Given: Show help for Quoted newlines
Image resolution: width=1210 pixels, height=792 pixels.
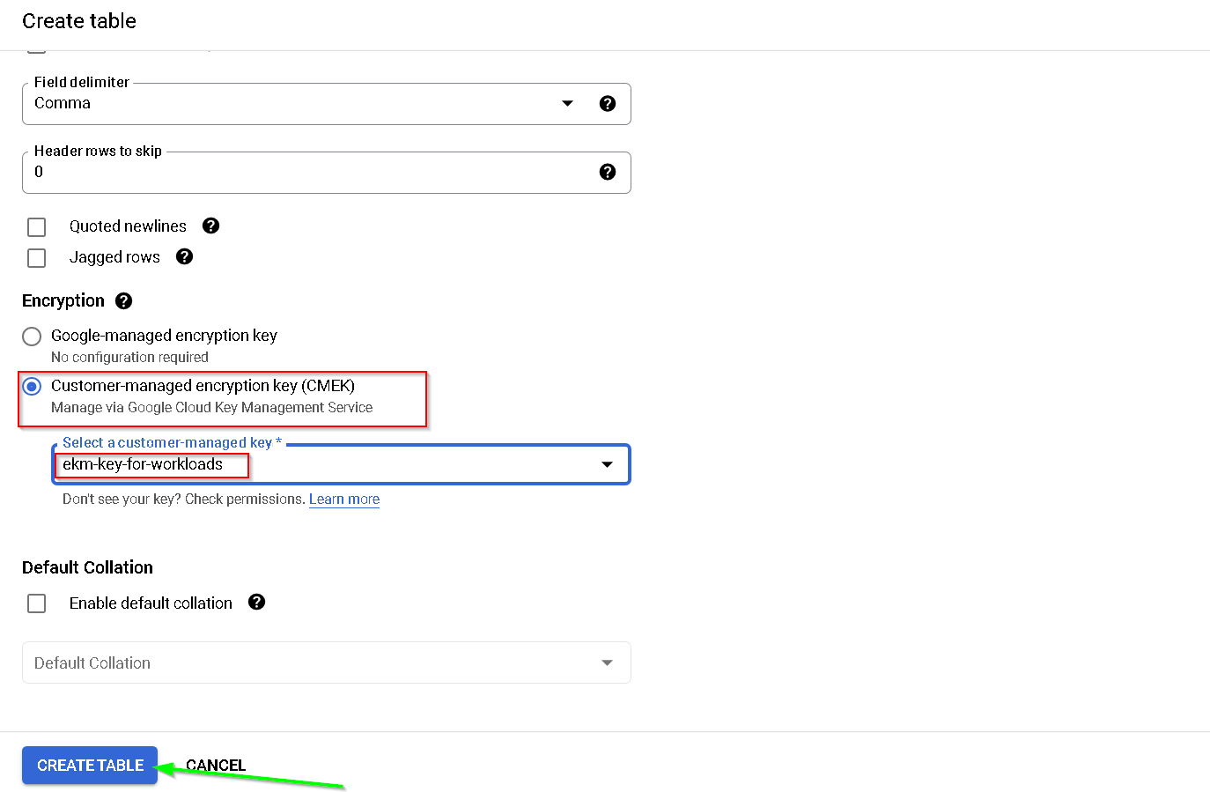Looking at the screenshot, I should [210, 226].
